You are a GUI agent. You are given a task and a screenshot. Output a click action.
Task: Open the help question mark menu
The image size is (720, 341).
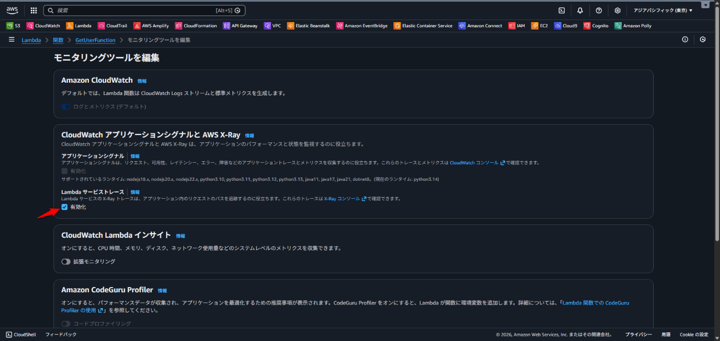599,10
